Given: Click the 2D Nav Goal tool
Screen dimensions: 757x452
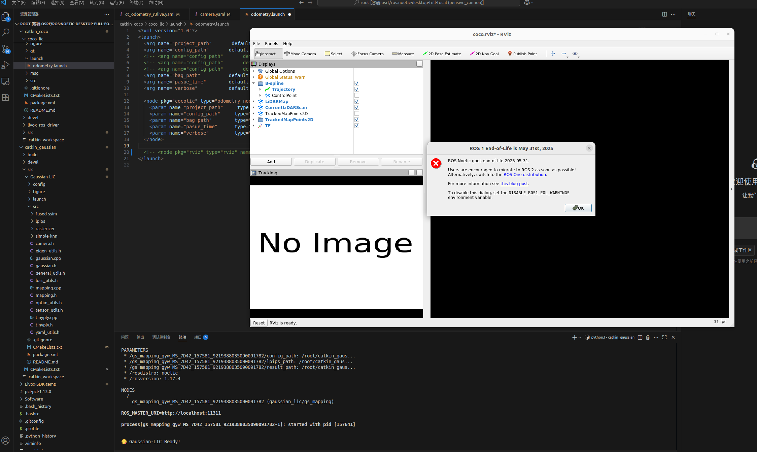Looking at the screenshot, I should click(x=484, y=54).
